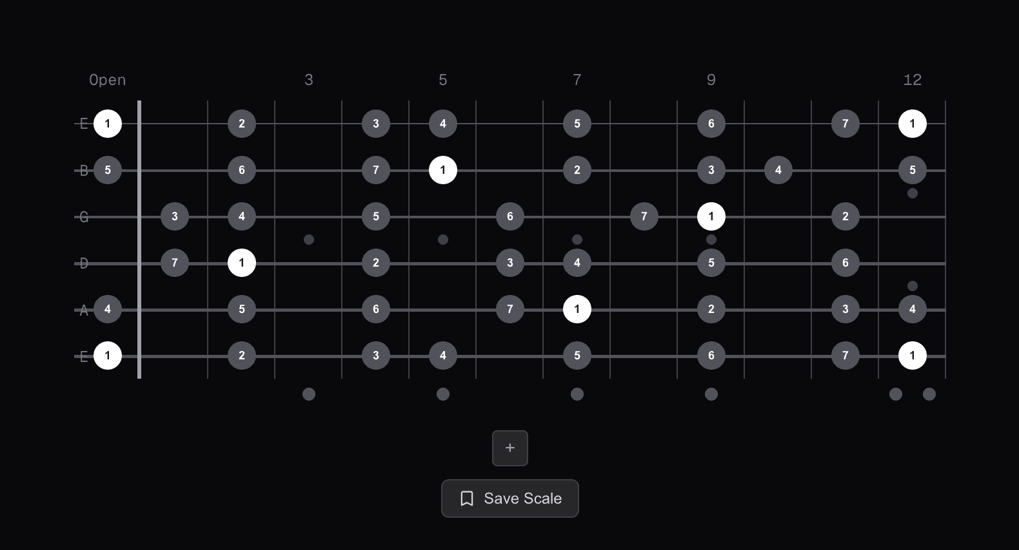Click the white root note at fret 2 on D string
1019x550 pixels.
[x=241, y=263]
